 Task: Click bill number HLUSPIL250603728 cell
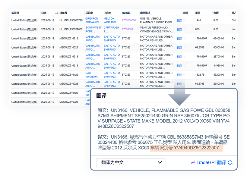(71, 20)
